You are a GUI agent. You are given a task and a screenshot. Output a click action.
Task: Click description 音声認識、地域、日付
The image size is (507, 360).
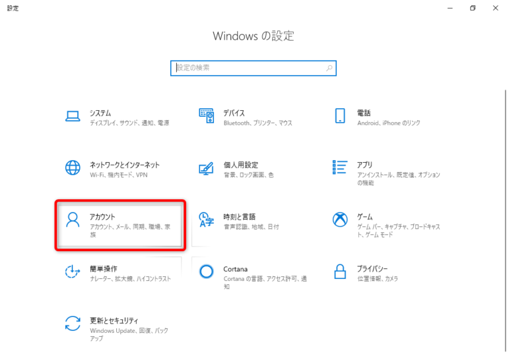(x=251, y=227)
